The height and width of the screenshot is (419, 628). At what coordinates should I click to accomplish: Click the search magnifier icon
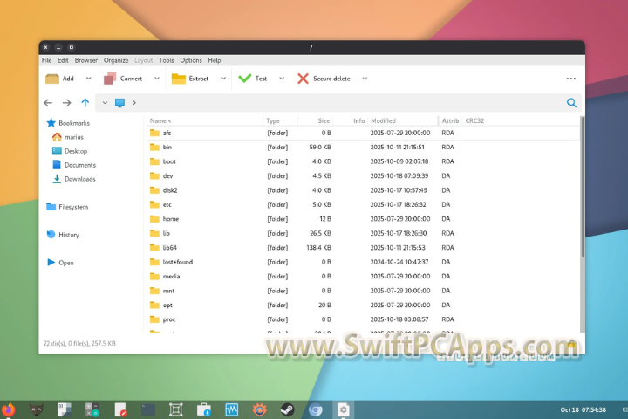point(571,103)
